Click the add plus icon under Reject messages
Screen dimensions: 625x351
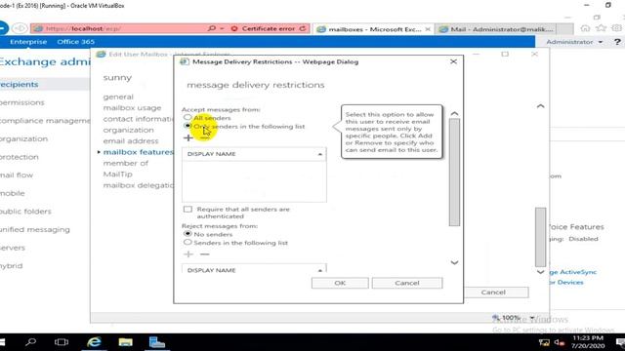188,254
